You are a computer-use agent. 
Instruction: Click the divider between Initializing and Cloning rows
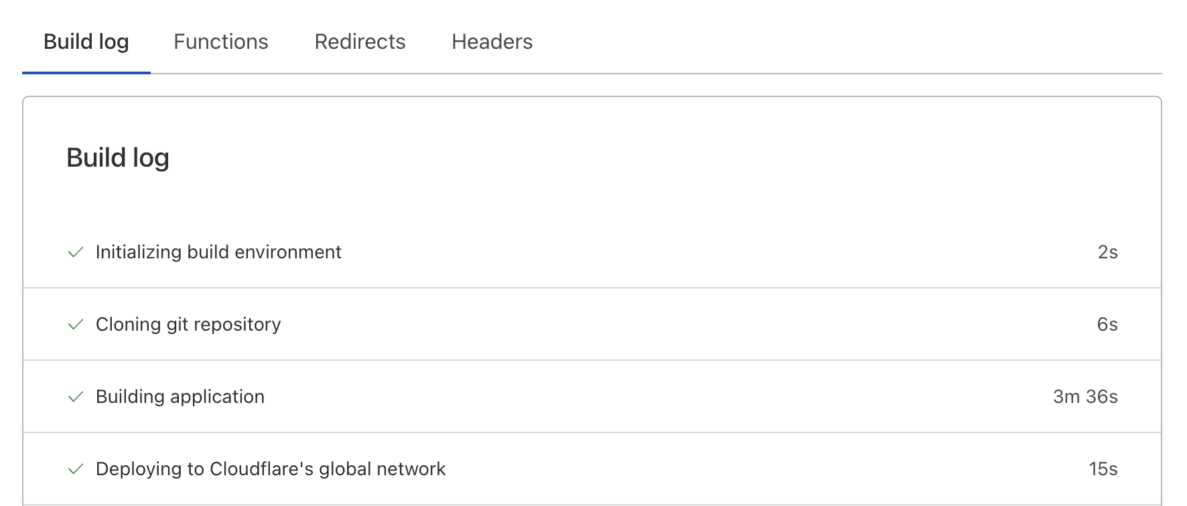592,288
